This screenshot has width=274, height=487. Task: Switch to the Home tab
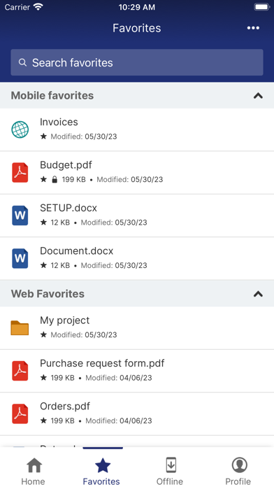pos(34,470)
